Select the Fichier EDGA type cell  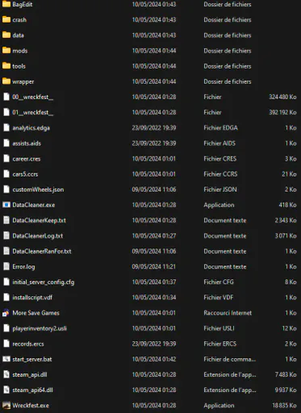[220, 127]
